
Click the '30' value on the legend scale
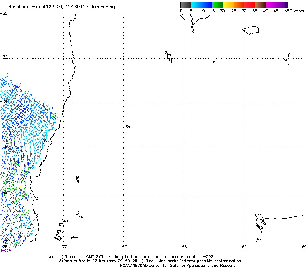tap(244, 11)
